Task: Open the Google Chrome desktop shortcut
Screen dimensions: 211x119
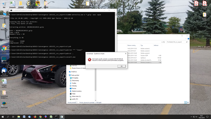Action: (4, 50)
